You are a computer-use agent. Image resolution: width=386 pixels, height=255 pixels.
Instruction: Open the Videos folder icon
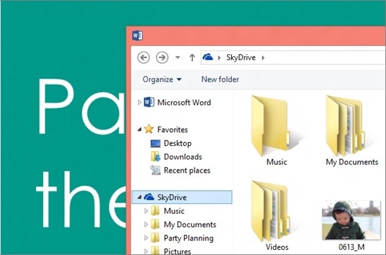coord(271,211)
